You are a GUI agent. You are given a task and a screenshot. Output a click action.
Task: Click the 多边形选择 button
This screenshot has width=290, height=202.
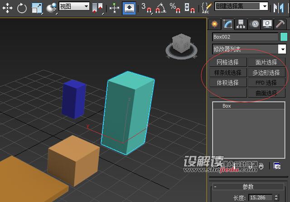[266, 73]
